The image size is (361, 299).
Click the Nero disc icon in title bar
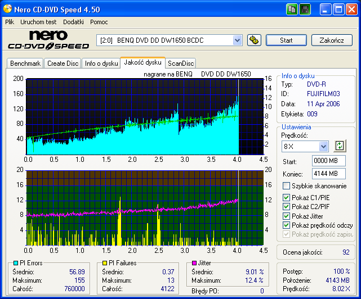[7, 9]
